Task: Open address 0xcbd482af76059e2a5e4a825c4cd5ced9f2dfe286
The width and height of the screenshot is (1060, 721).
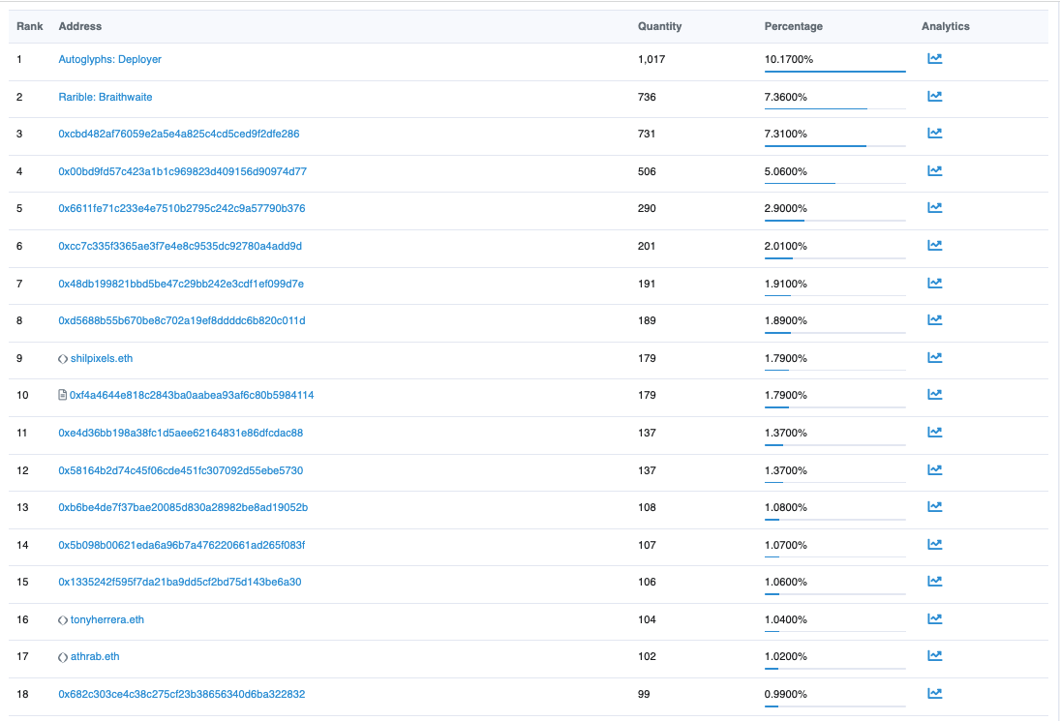Action: [x=178, y=134]
